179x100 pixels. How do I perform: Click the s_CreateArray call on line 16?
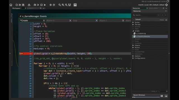tap(59, 54)
